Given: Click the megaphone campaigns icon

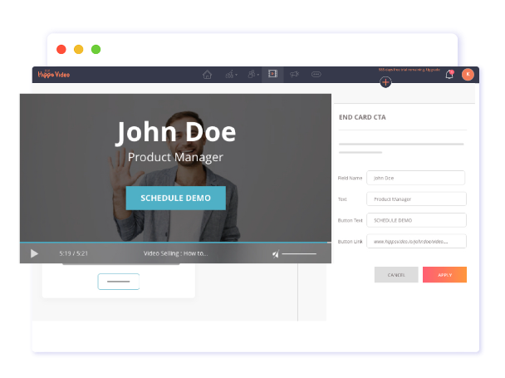Looking at the screenshot, I should [294, 75].
